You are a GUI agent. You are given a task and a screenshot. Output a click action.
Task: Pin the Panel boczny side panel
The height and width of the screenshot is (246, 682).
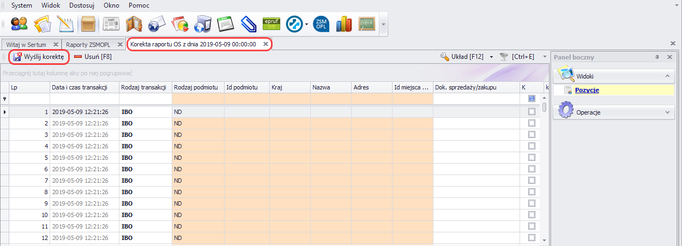pyautogui.click(x=657, y=57)
